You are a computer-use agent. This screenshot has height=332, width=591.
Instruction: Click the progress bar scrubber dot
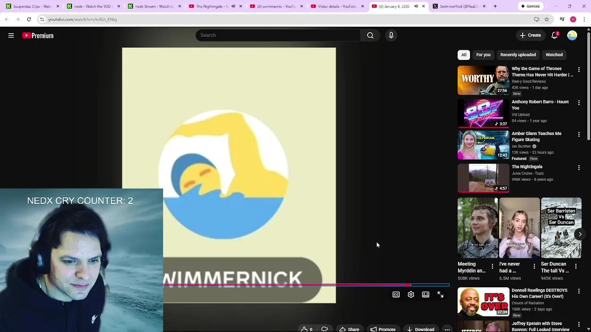click(x=409, y=285)
